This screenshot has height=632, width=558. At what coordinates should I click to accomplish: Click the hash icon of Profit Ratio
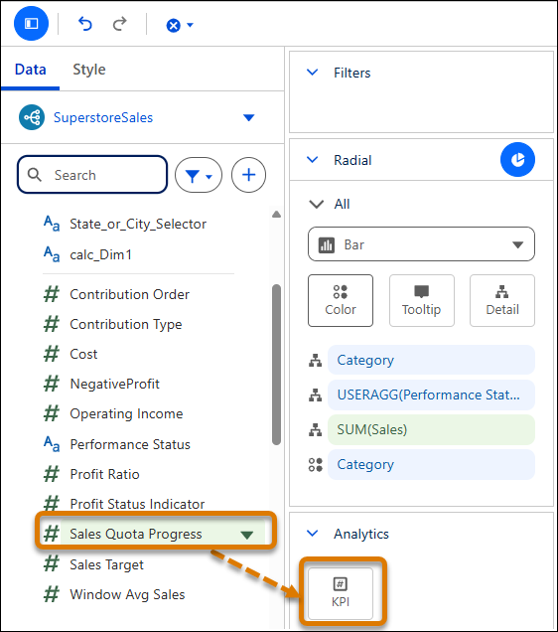[x=51, y=474]
